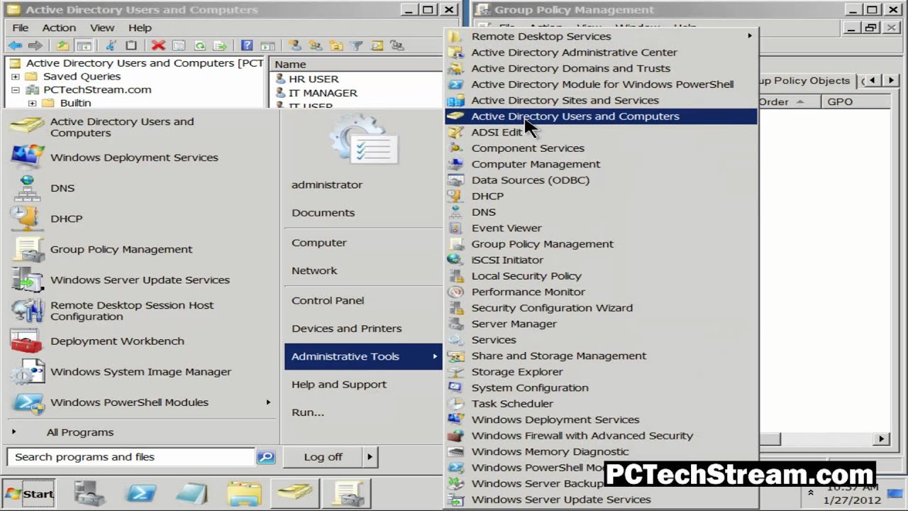Click the Filter funnel icon in toolbar

click(357, 45)
